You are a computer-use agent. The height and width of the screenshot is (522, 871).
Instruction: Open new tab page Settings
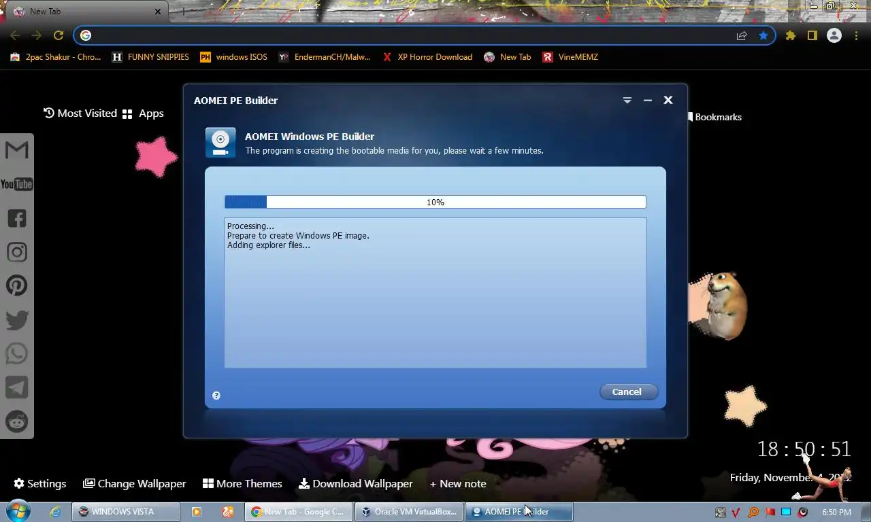tap(40, 483)
